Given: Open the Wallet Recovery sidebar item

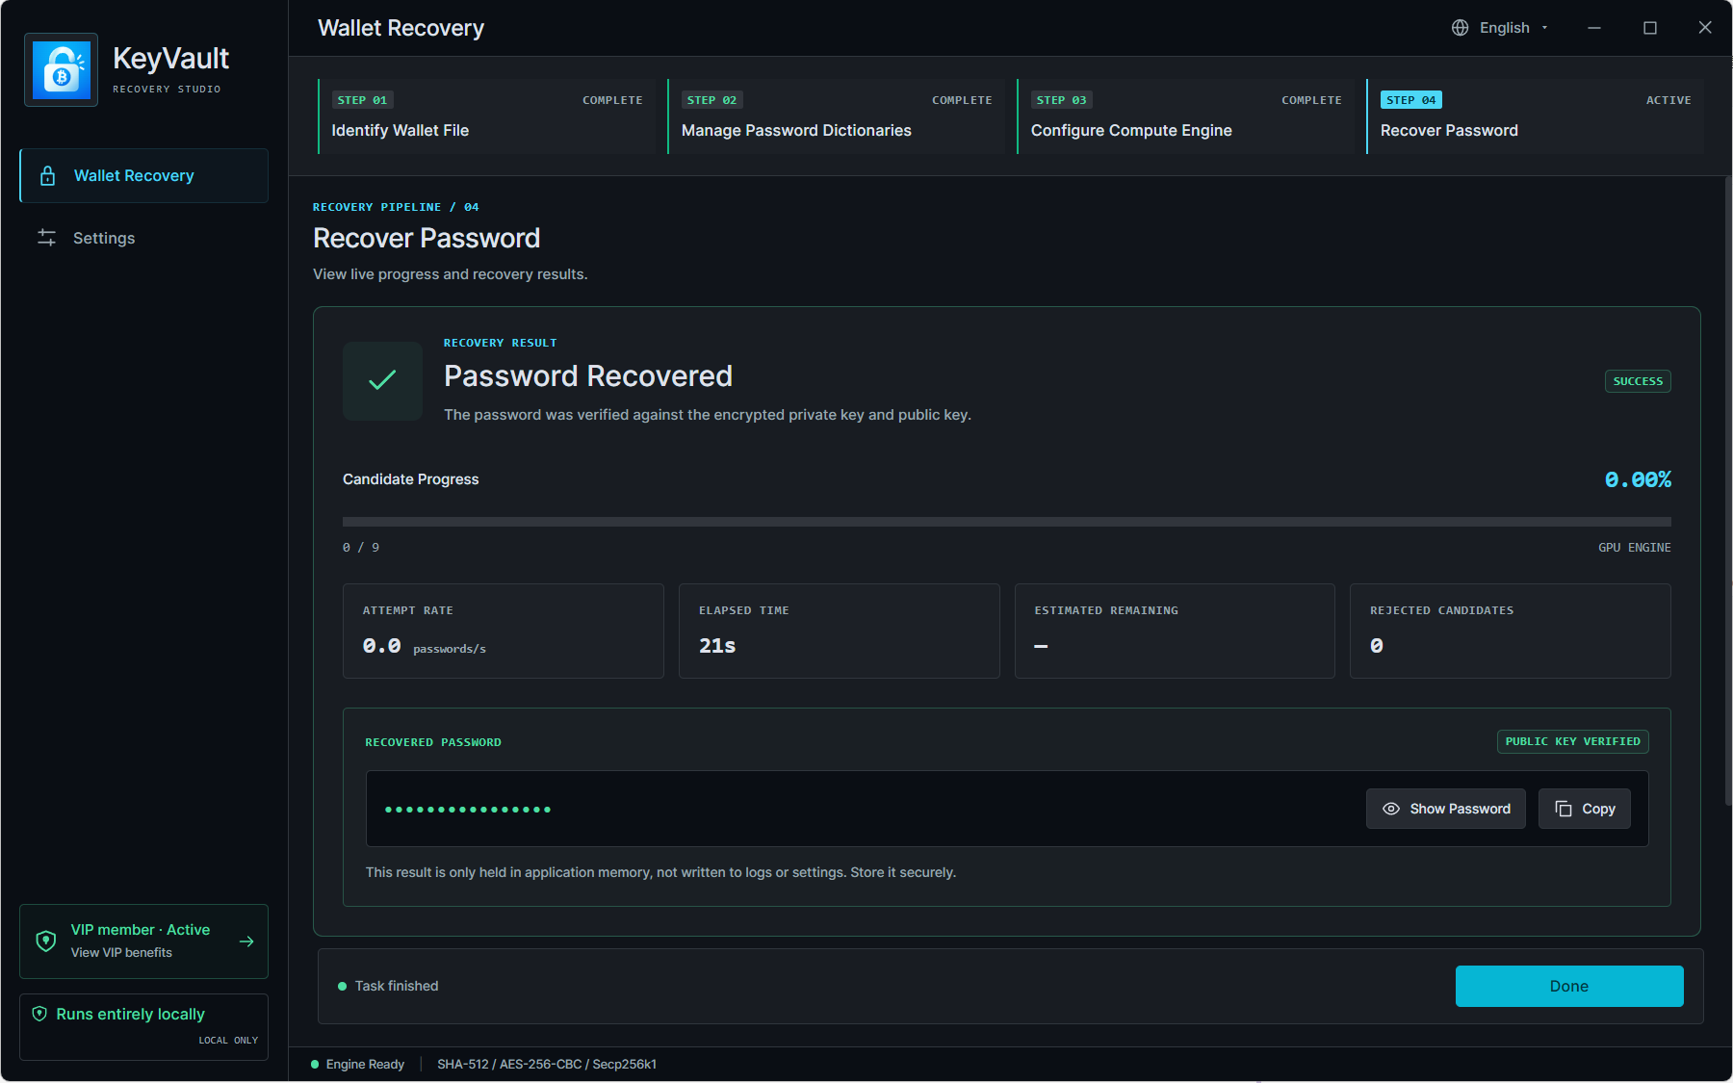Looking at the screenshot, I should point(143,176).
